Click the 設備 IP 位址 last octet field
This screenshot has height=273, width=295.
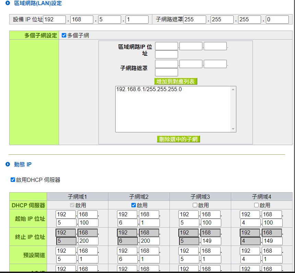(x=137, y=20)
